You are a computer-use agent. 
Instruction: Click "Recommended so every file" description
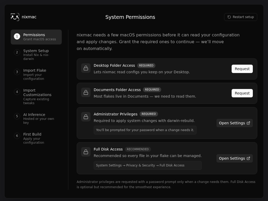tap(148, 156)
